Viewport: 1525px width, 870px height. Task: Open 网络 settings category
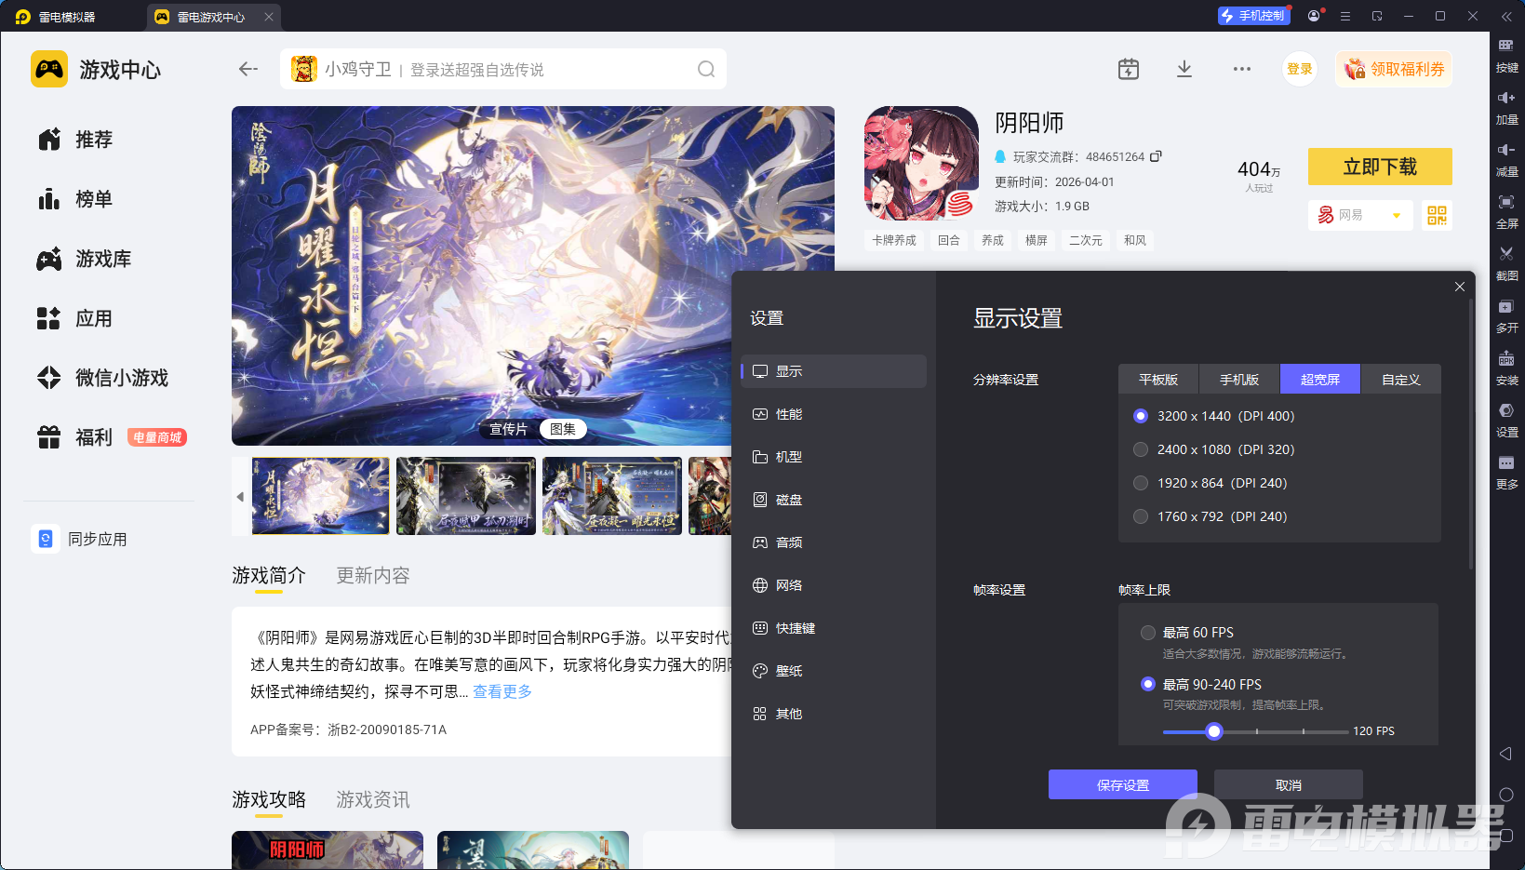(x=834, y=585)
